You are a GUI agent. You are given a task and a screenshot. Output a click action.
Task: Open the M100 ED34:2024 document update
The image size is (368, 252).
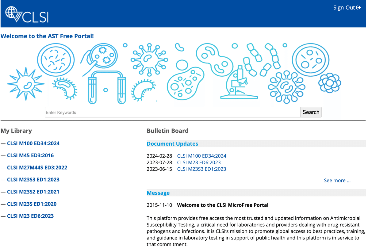click(201, 156)
